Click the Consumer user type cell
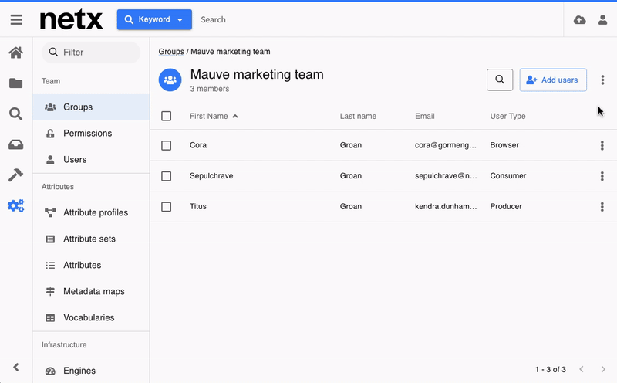The width and height of the screenshot is (617, 383). tap(508, 176)
